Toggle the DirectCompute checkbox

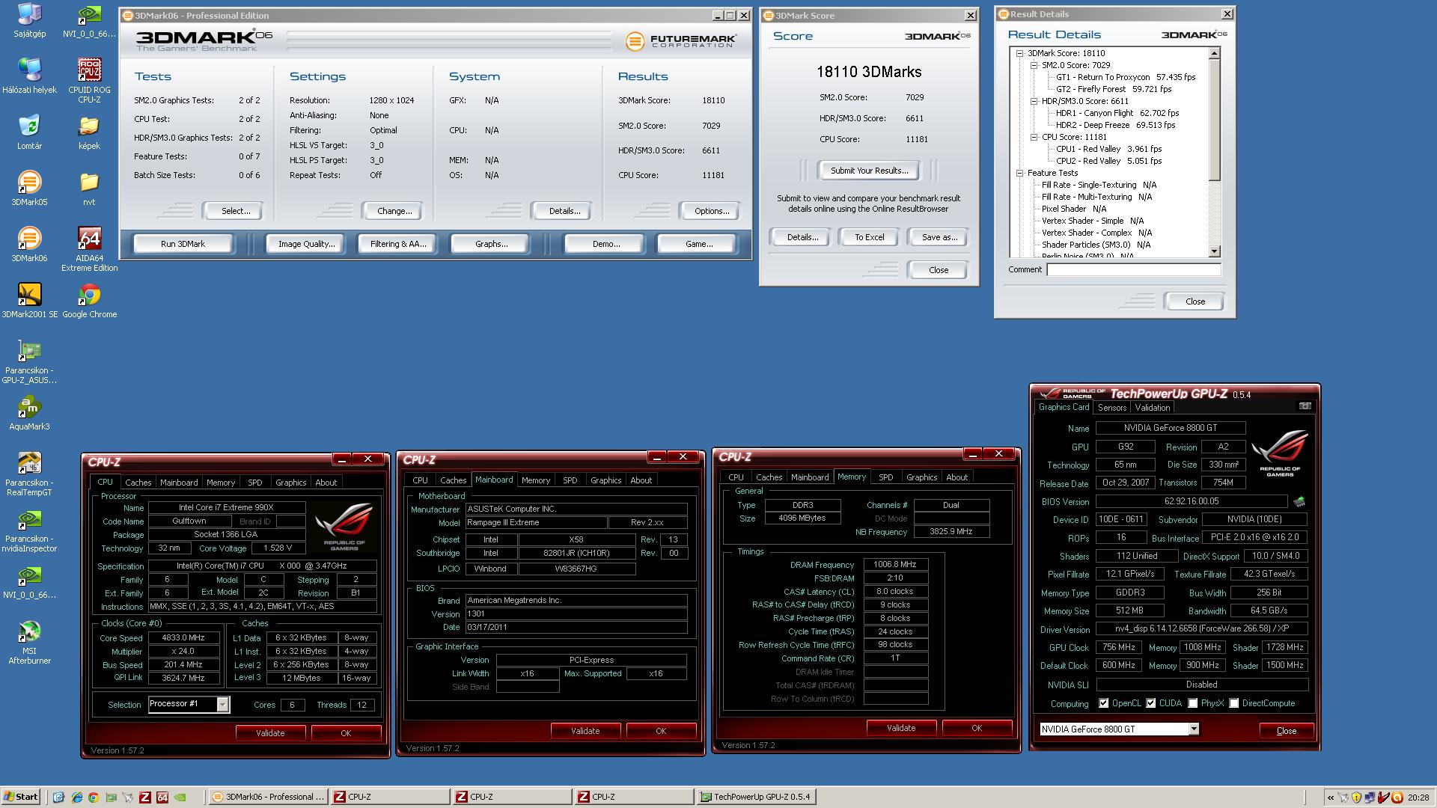point(1233,703)
